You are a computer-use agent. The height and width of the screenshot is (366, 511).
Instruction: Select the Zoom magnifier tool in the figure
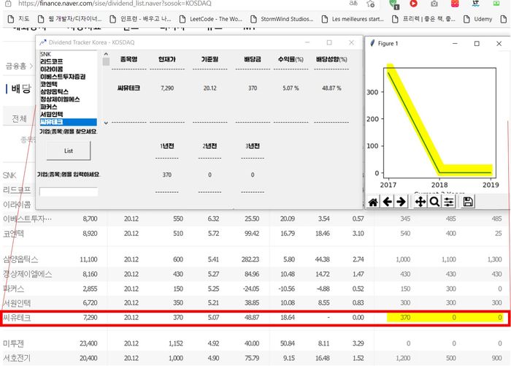tap(434, 202)
